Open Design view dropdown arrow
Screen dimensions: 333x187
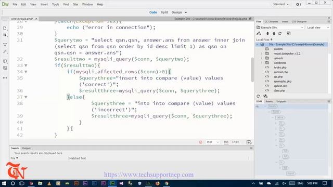click(186, 12)
